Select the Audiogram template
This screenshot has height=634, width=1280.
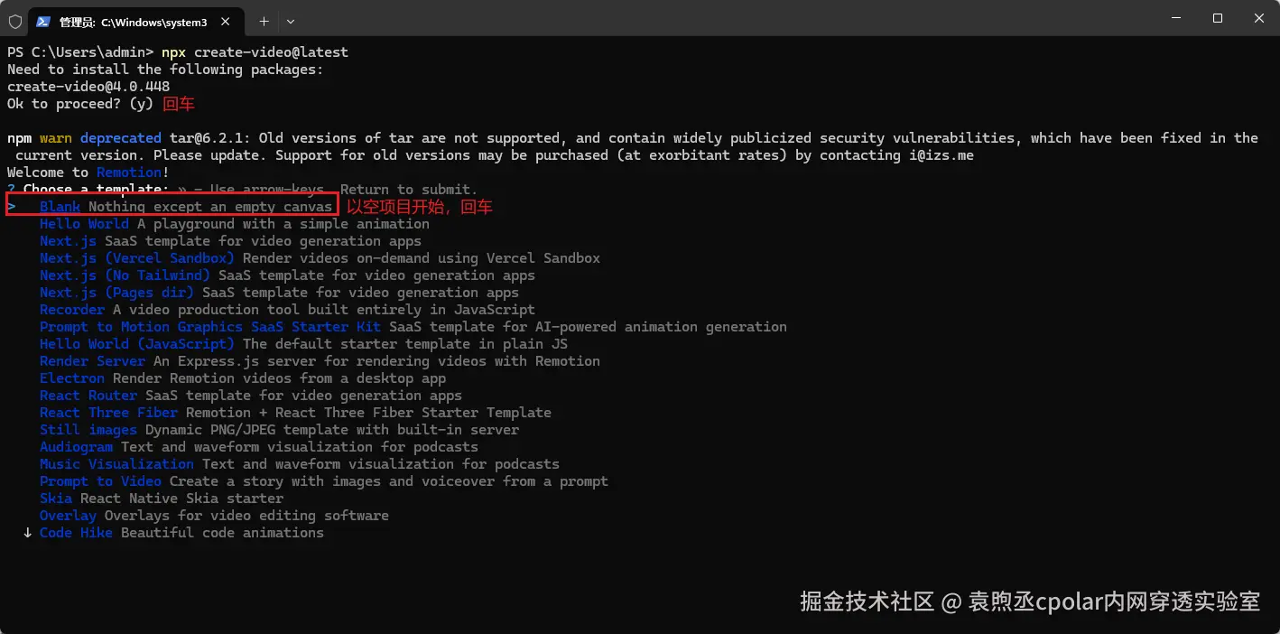tap(259, 447)
